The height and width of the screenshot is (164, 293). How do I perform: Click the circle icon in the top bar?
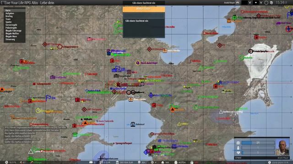[x=266, y=3]
